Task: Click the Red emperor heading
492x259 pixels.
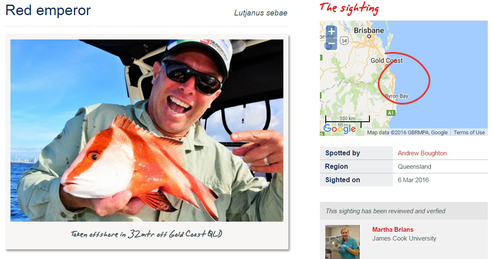Action: point(48,10)
